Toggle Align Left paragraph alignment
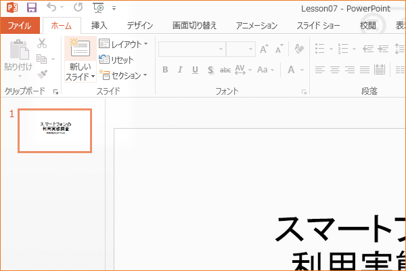Screen dimensions: 406x271 point(320,70)
